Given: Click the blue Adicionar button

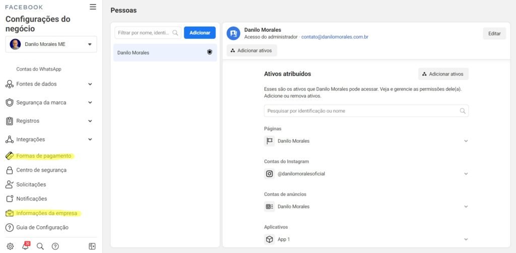Looking at the screenshot, I should pyautogui.click(x=200, y=33).
